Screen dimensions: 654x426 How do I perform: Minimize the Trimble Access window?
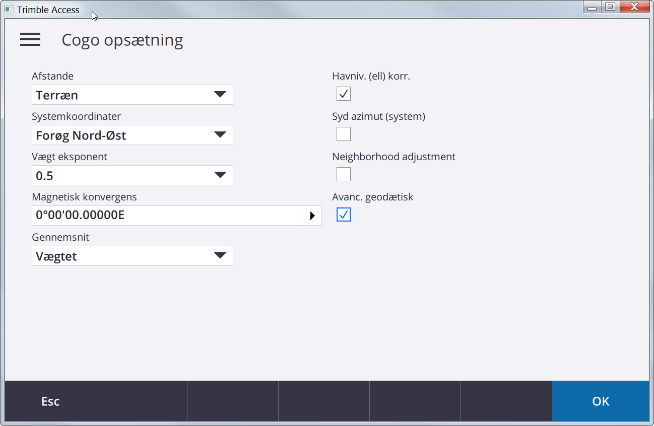592,7
